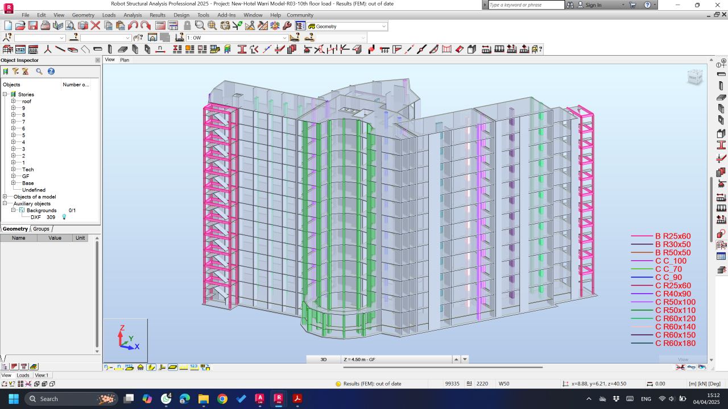The height and width of the screenshot is (409, 728).
Task: Open the load case '1 : OW' dropdown
Action: [x=284, y=38]
